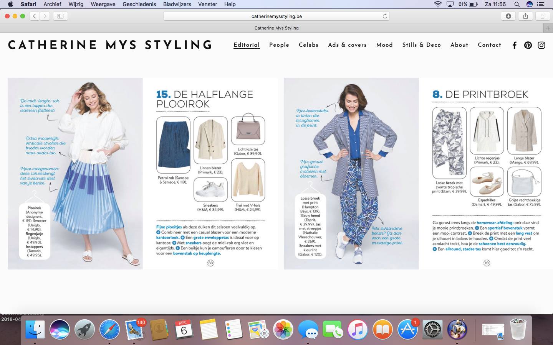Open the Mood page
Image resolution: width=553 pixels, height=345 pixels.
(384, 45)
